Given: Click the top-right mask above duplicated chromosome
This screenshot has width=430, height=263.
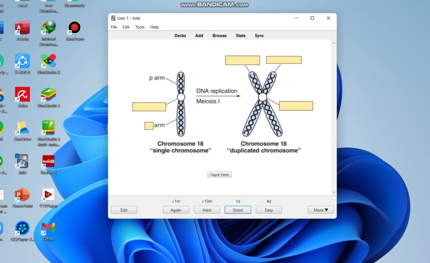Looking at the screenshot, I should (284, 60).
